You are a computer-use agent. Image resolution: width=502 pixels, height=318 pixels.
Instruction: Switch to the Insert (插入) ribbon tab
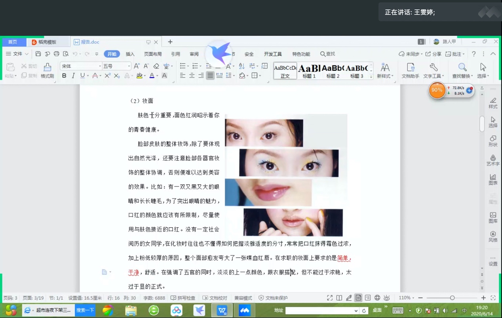click(130, 54)
